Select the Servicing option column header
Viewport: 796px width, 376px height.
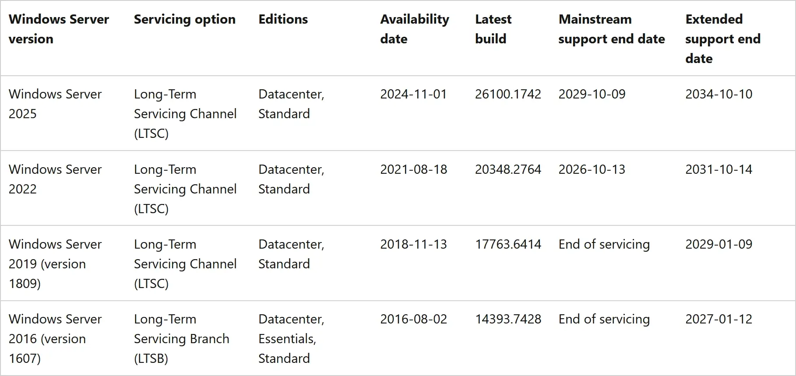pyautogui.click(x=184, y=19)
